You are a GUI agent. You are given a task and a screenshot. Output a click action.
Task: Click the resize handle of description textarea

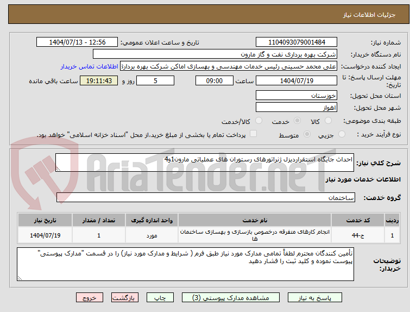(58, 169)
